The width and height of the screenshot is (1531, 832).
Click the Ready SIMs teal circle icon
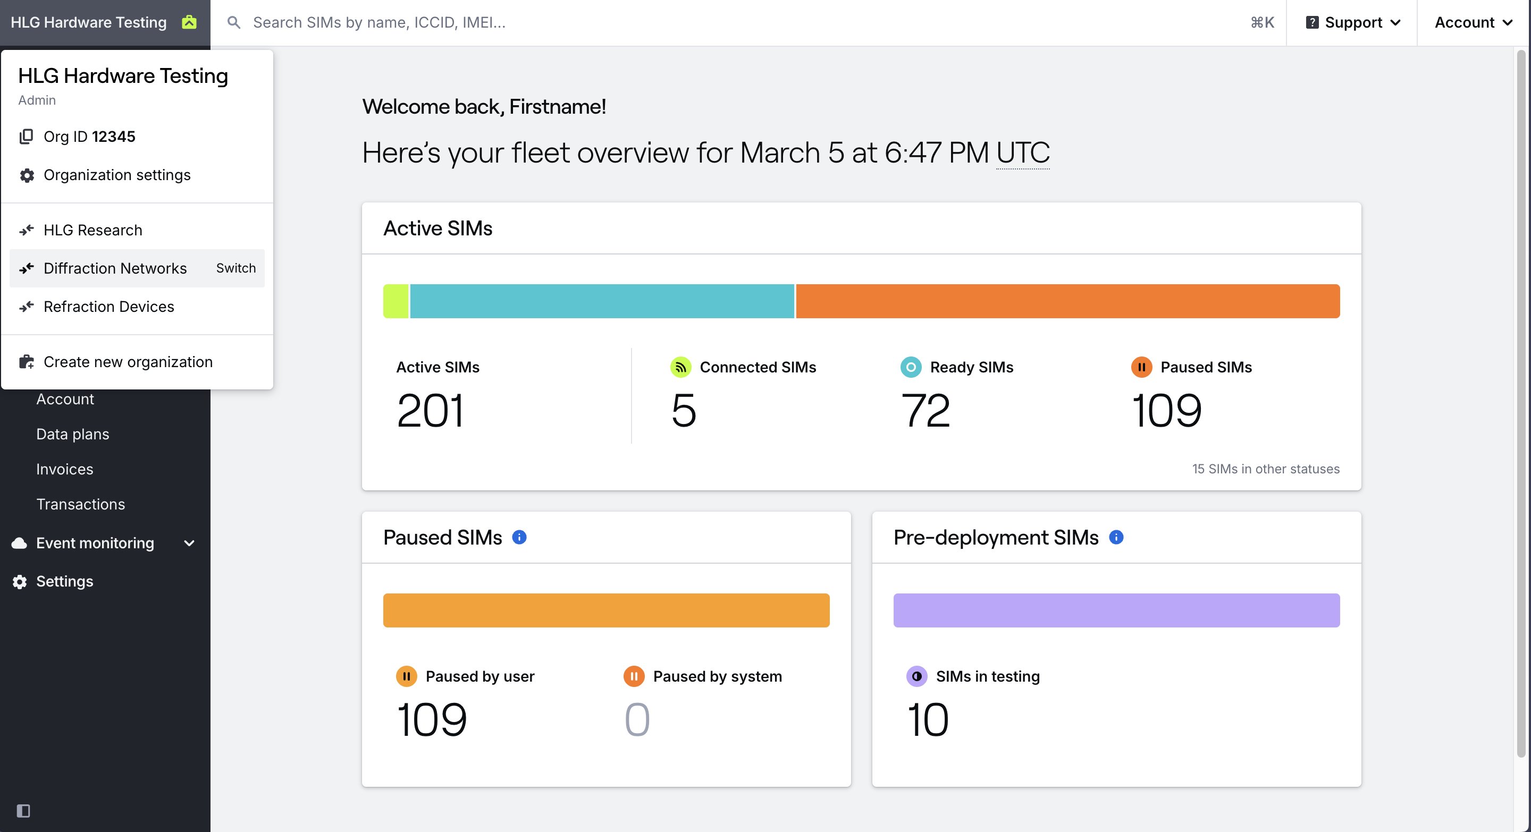(x=911, y=367)
